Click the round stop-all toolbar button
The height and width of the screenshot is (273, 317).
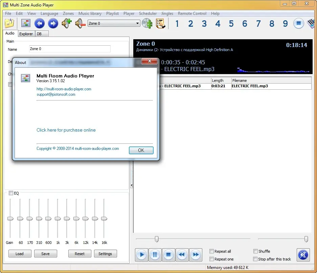[x=299, y=23]
